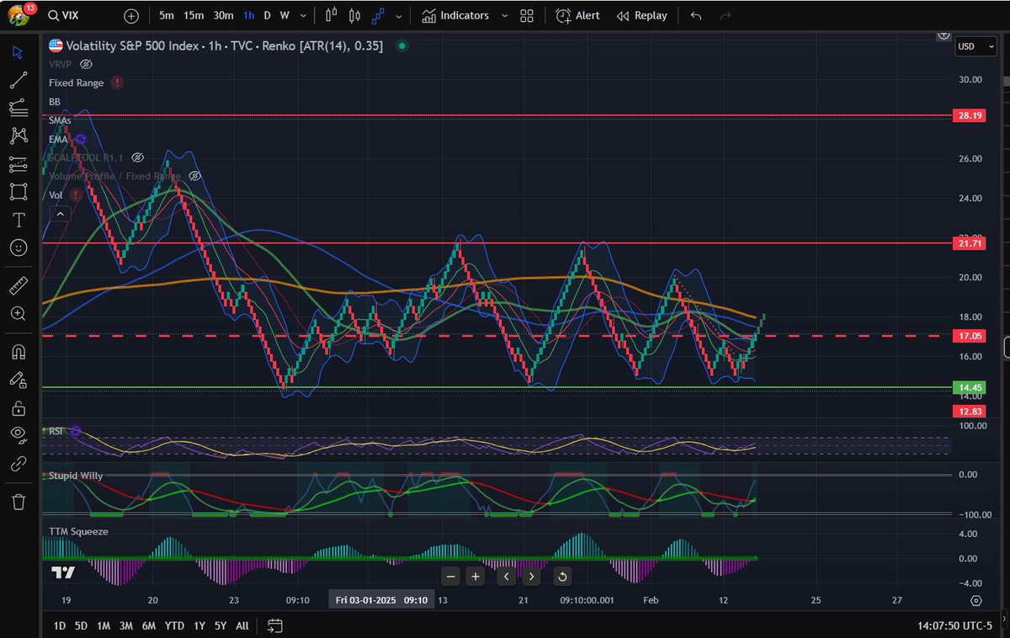
Task: Unhide the SCALPTOOL R1.1 indicator
Action: point(138,157)
